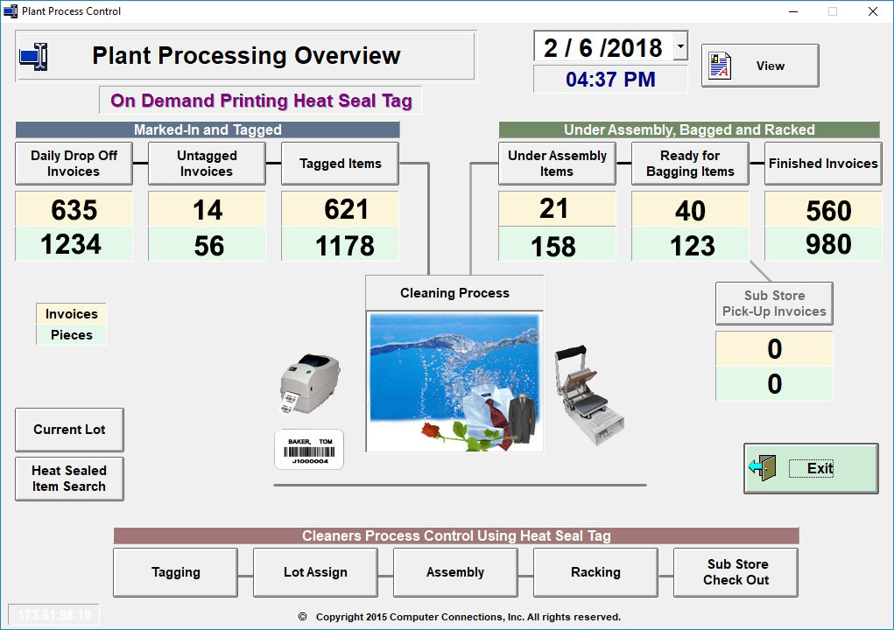Click the Finished Invoices button
The width and height of the screenshot is (894, 630).
tap(823, 164)
